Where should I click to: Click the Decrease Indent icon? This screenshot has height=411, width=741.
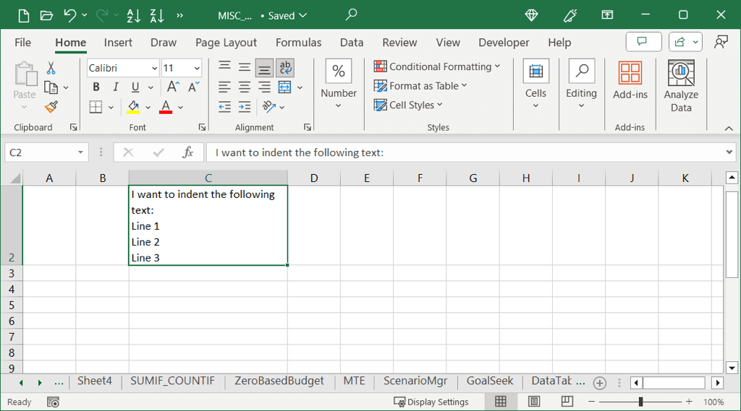click(x=224, y=107)
